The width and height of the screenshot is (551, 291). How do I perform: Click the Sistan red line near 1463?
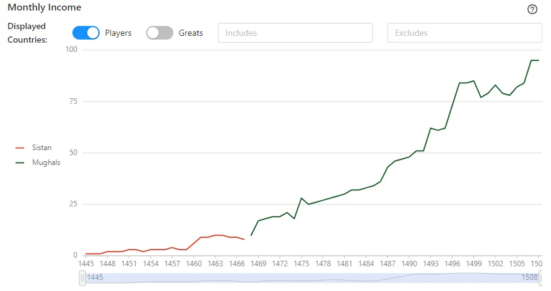click(215, 235)
